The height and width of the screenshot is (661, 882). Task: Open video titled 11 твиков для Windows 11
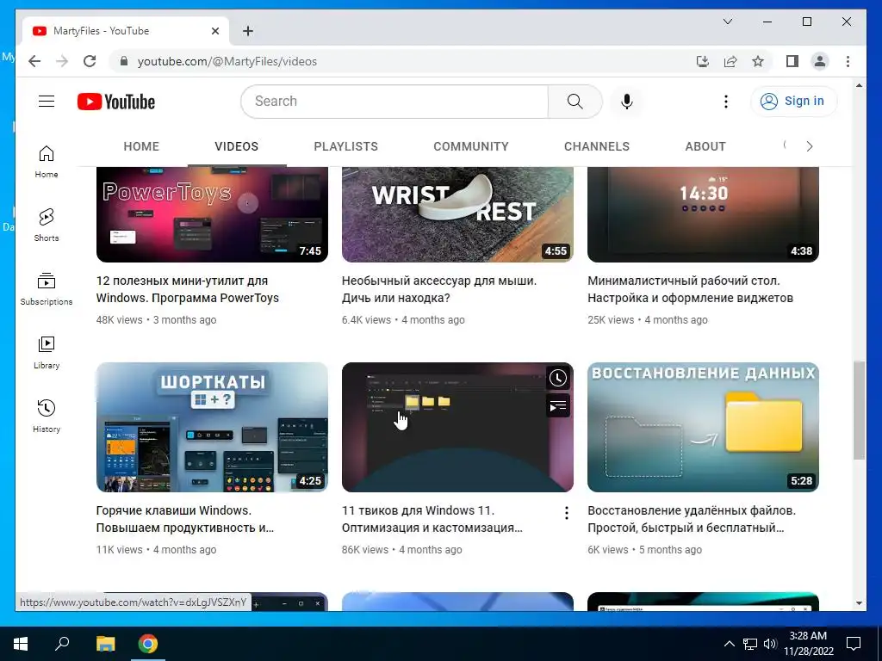click(x=432, y=519)
